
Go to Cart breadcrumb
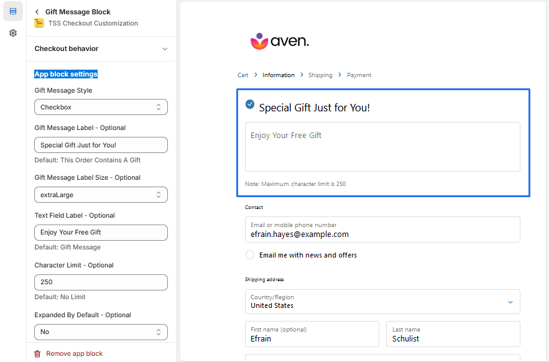tap(243, 75)
